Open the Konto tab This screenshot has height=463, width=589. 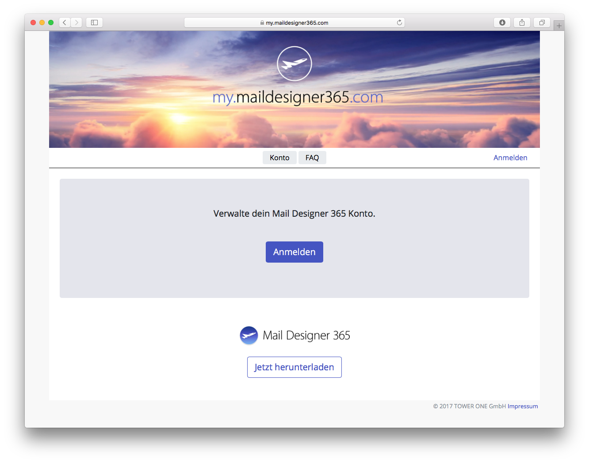coord(279,158)
